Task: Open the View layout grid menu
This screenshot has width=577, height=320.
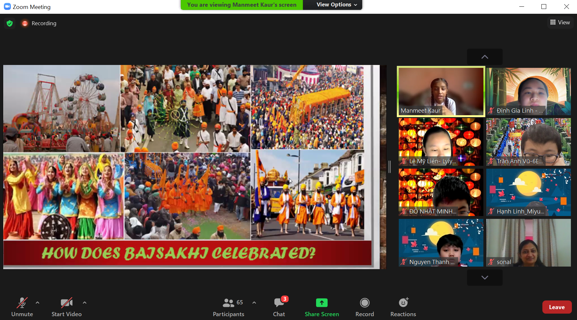Action: pyautogui.click(x=560, y=22)
